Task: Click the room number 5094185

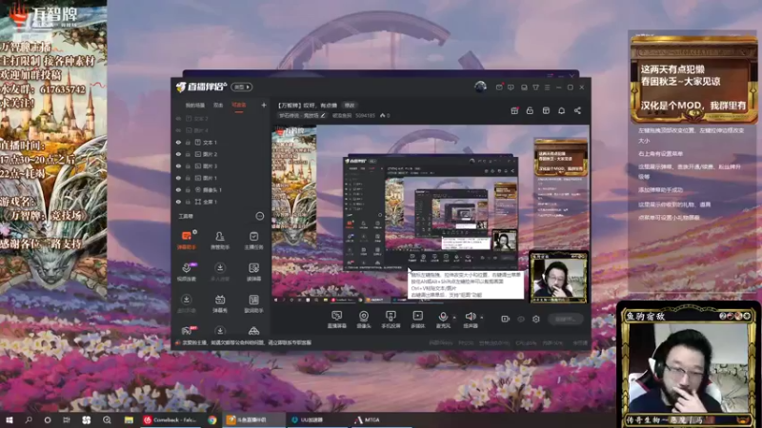Action: coord(365,115)
